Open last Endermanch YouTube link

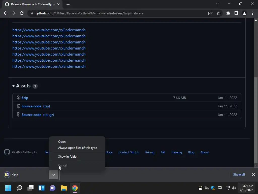49,66
